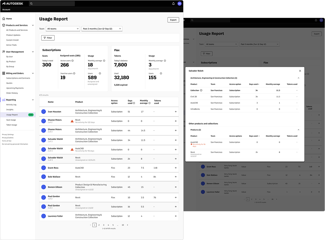
Task: Click the search magnifier icon in header
Action: point(31,4)
